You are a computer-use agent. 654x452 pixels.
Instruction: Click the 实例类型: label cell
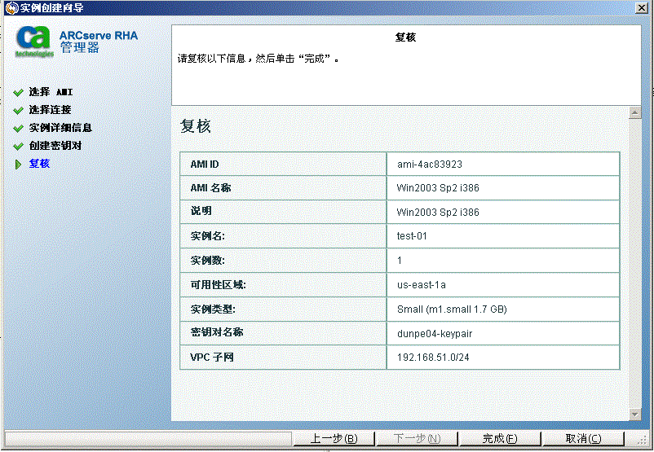click(x=283, y=309)
